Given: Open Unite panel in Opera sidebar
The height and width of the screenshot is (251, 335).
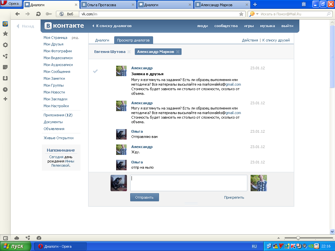Looking at the screenshot, I should [5, 56].
